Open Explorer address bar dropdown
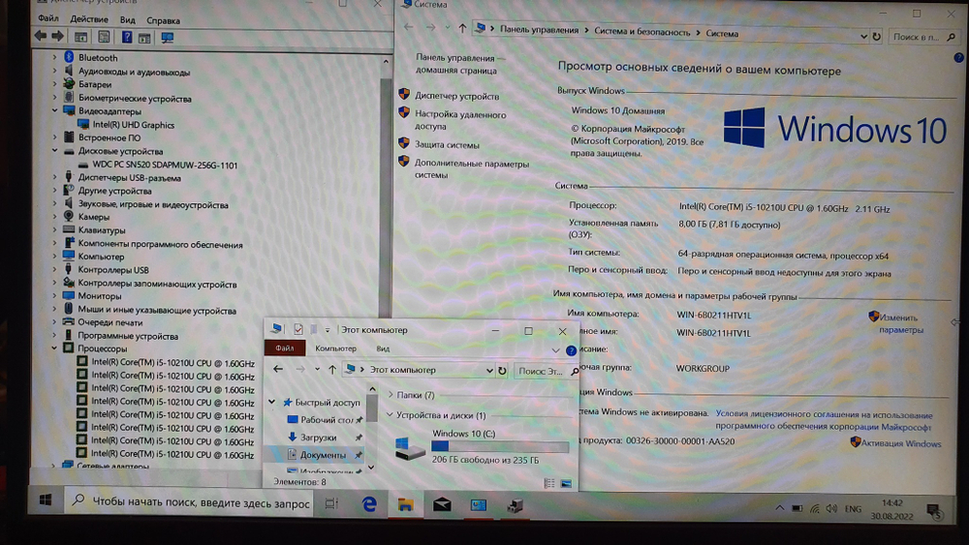 coord(488,371)
